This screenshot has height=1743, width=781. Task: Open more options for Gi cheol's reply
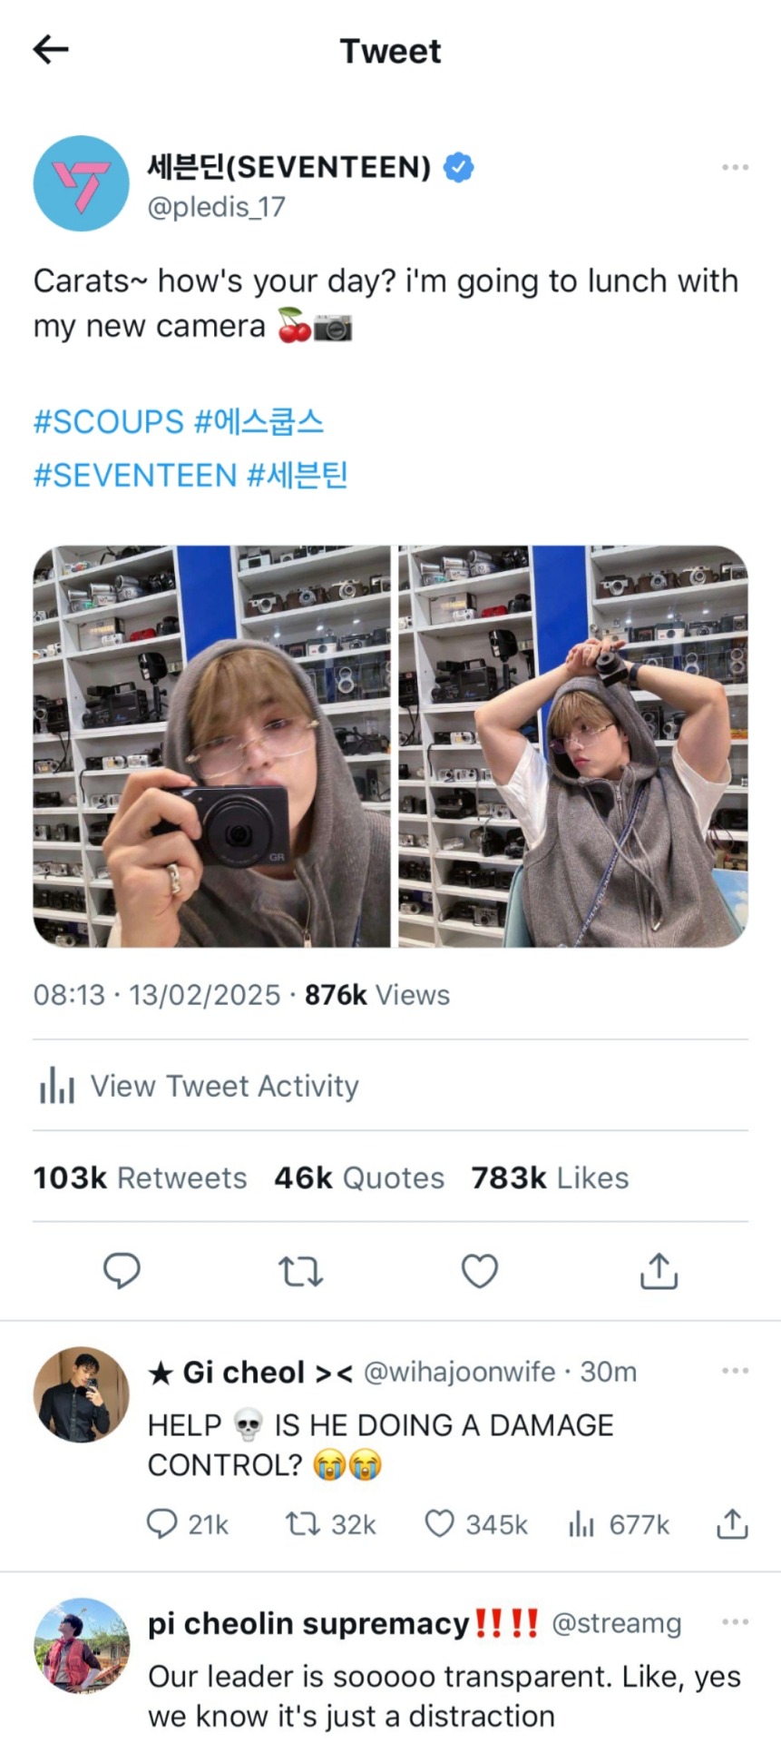(735, 1371)
